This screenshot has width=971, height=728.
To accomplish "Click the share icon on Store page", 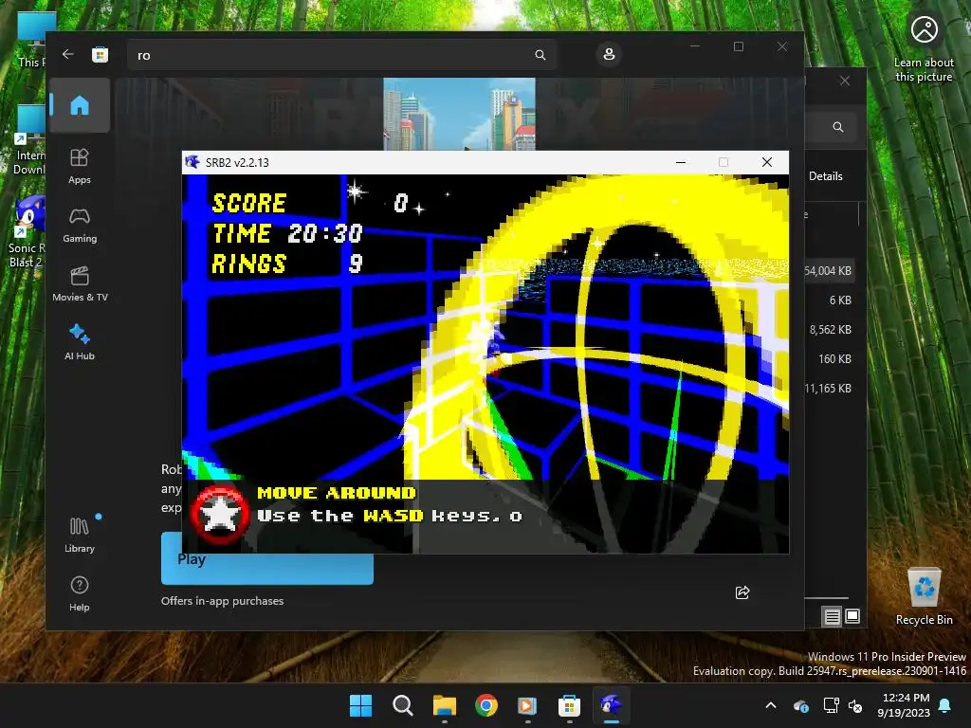I will [x=742, y=592].
